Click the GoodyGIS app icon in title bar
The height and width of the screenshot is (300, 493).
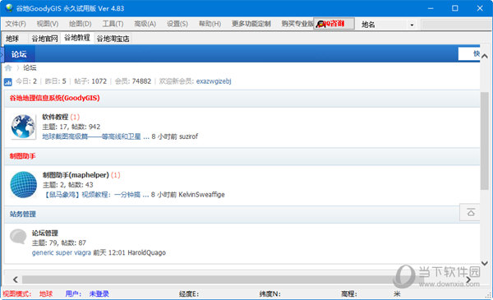(x=9, y=8)
